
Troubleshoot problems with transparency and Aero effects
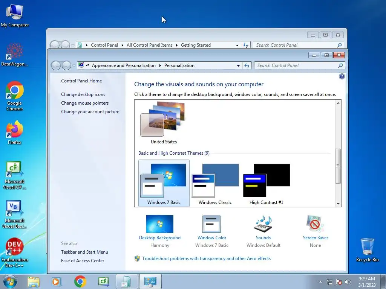click(206, 259)
